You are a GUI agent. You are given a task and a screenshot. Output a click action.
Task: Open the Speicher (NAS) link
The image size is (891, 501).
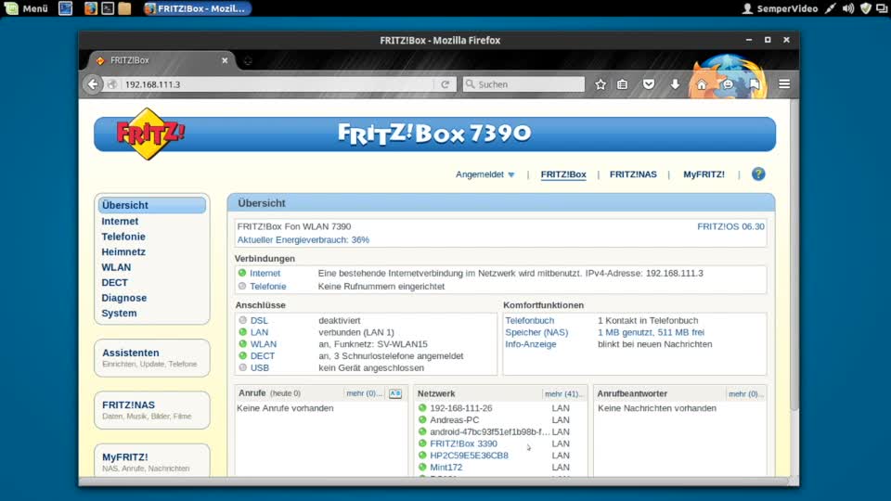click(x=536, y=332)
